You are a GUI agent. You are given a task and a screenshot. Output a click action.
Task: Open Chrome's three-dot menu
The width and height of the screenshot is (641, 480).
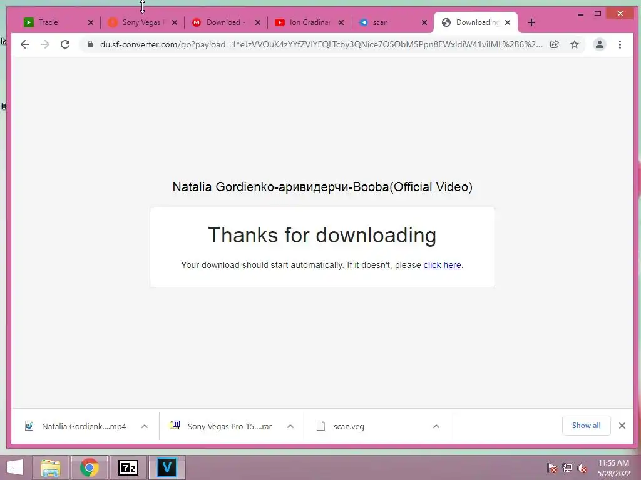[x=620, y=44]
